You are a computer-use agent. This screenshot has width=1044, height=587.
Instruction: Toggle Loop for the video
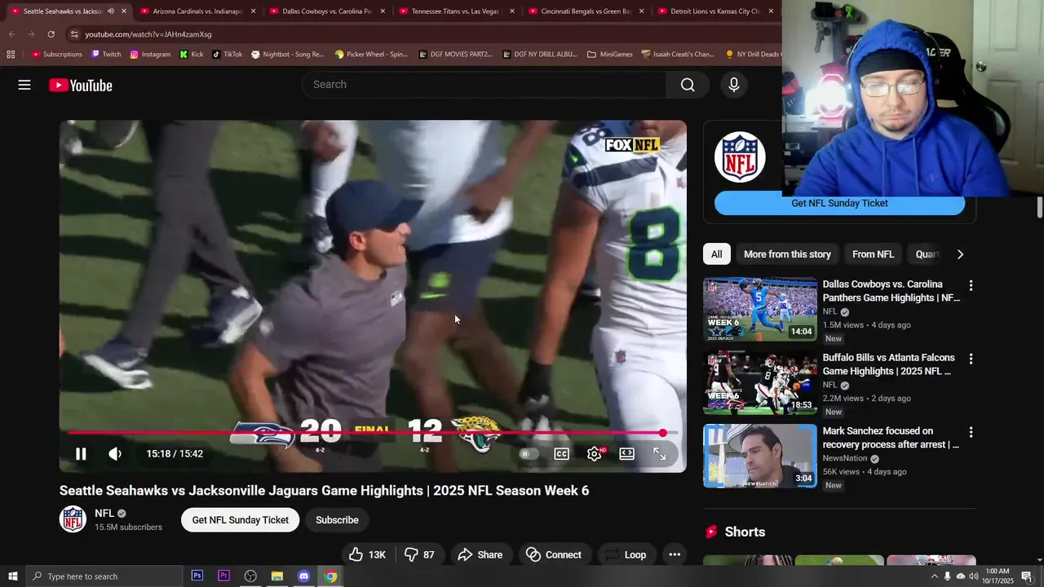[x=626, y=555]
